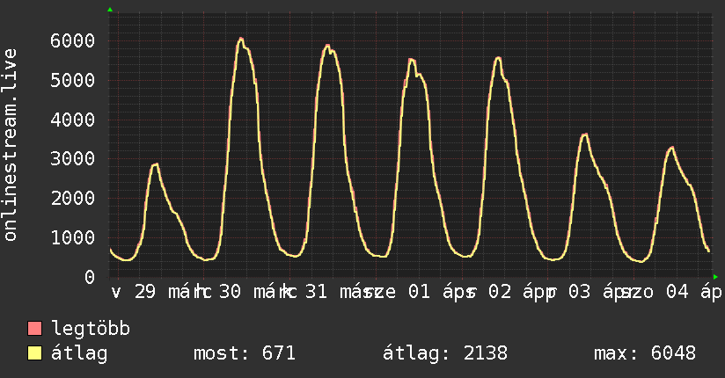Click the first small peak near 2800

tap(155, 164)
